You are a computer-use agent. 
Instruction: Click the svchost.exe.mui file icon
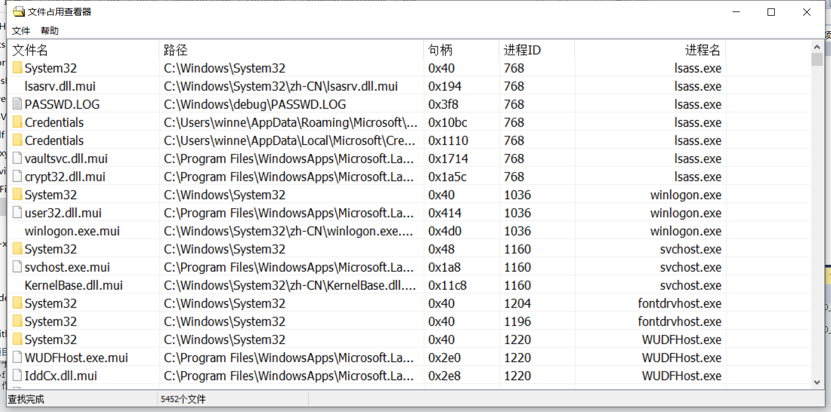(x=18, y=267)
